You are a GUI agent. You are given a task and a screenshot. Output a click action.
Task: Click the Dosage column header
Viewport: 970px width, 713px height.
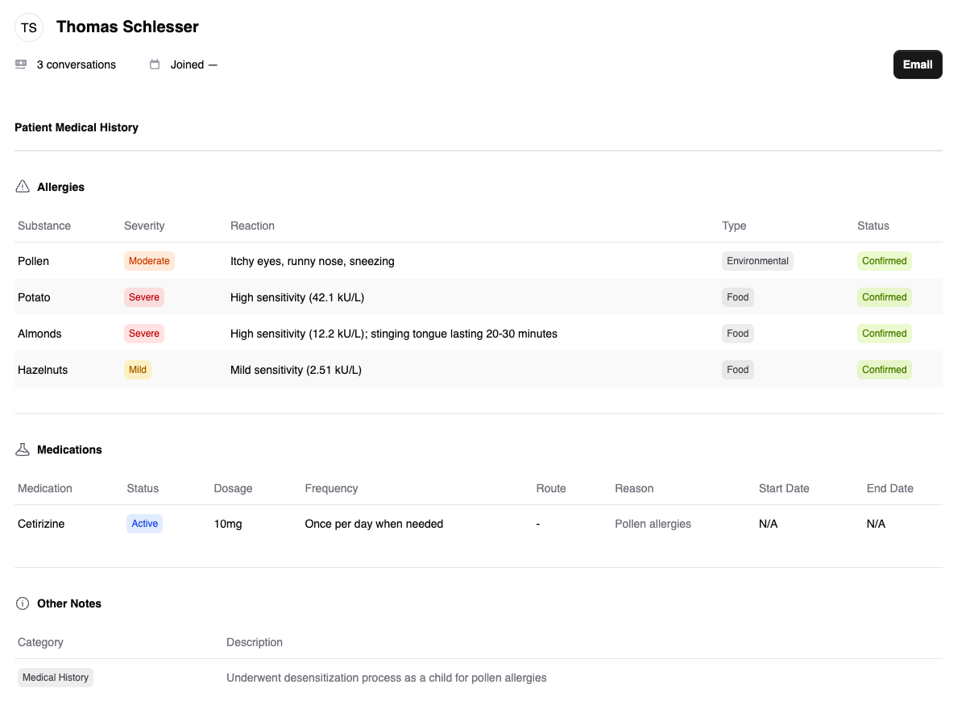point(233,488)
